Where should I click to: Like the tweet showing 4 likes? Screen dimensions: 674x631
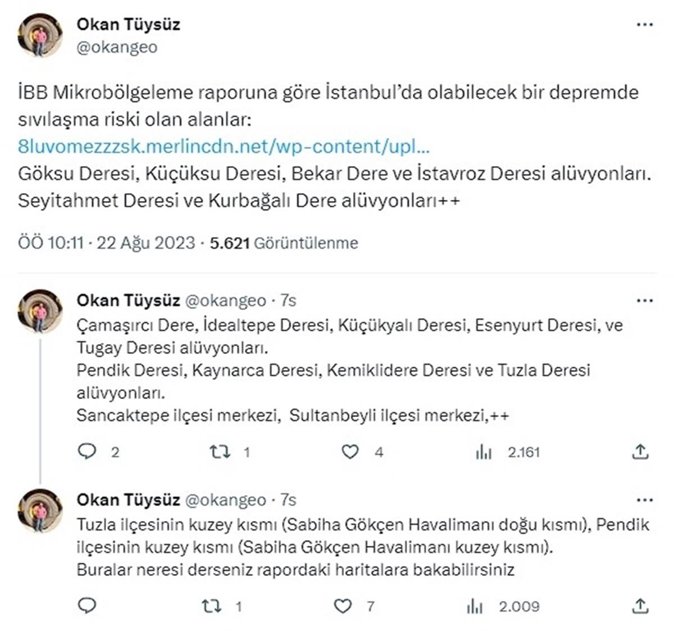tap(350, 451)
